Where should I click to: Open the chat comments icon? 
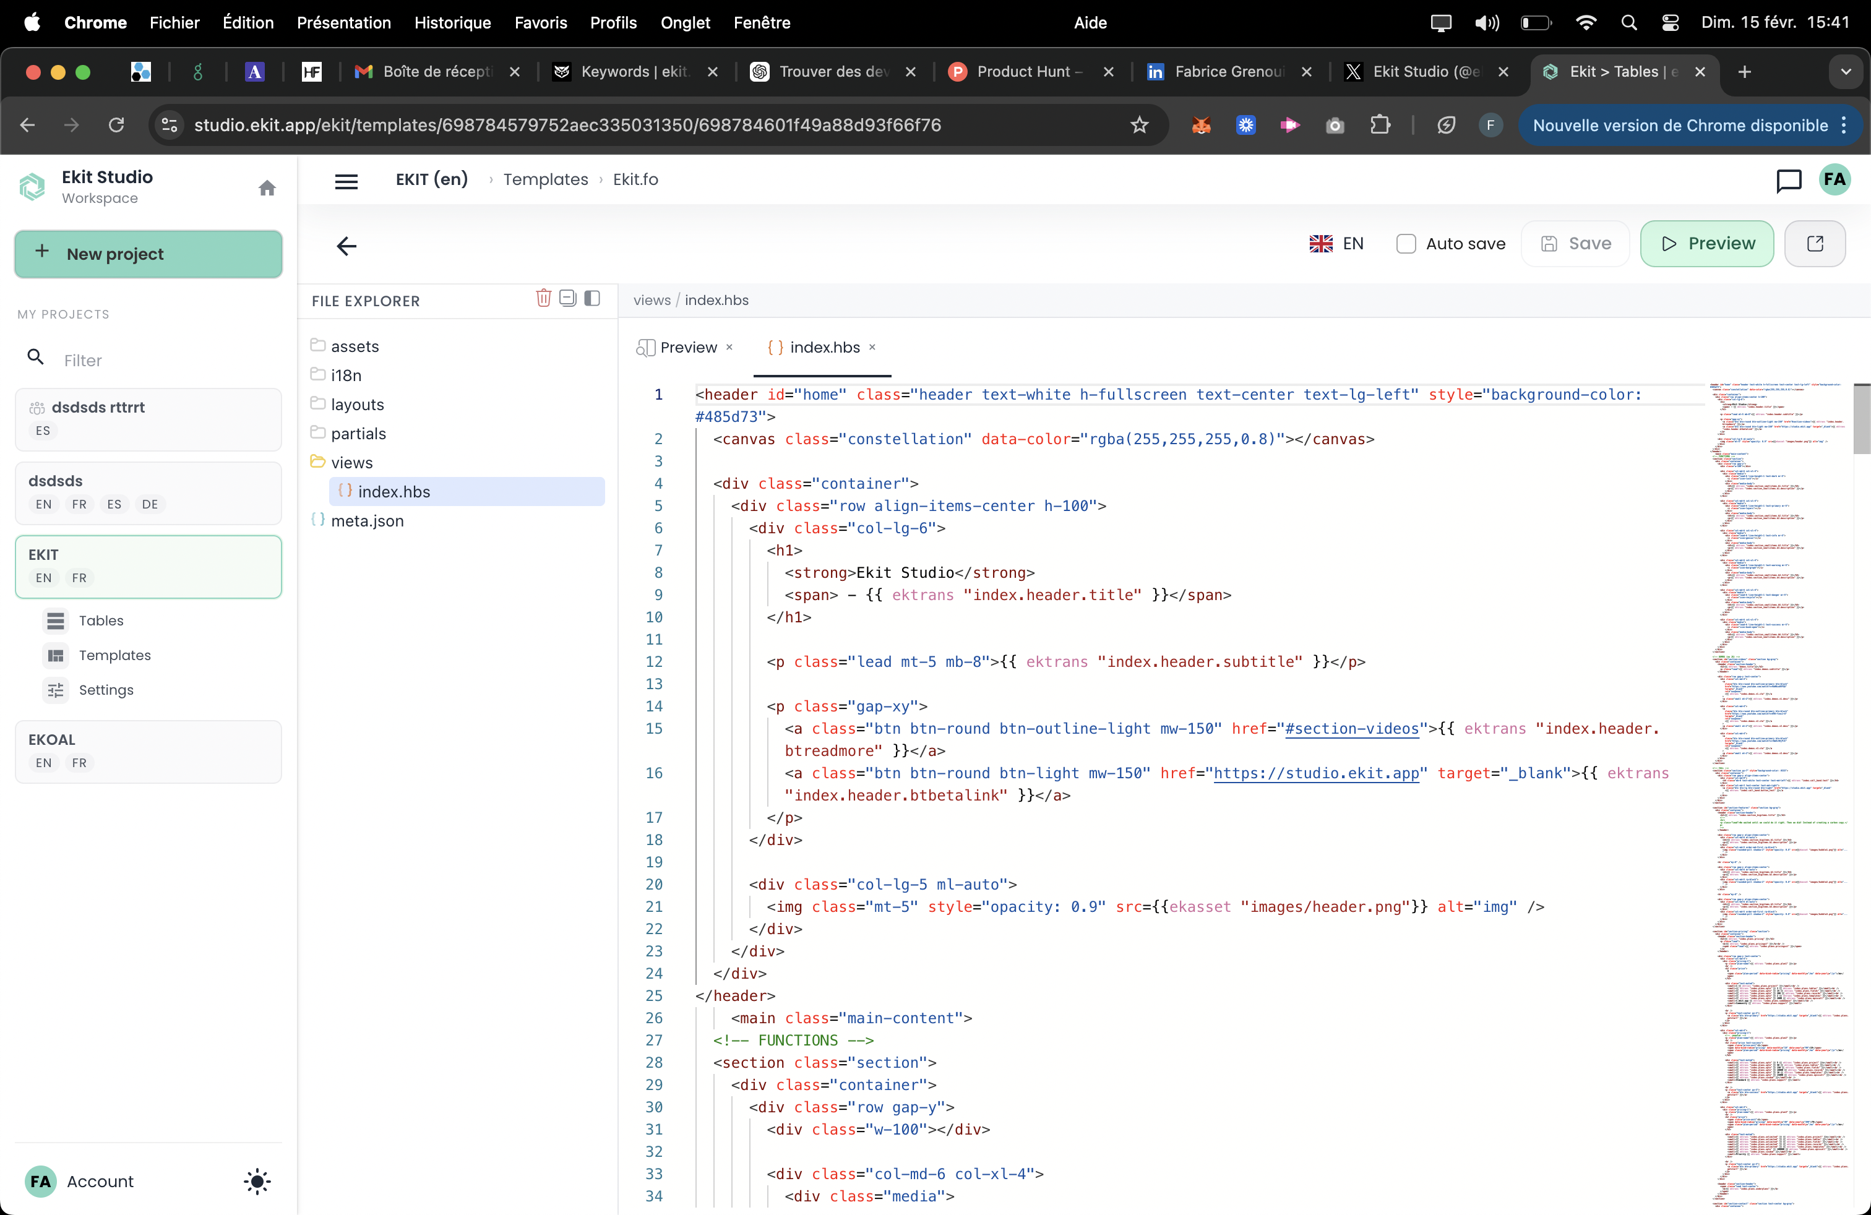1789,180
